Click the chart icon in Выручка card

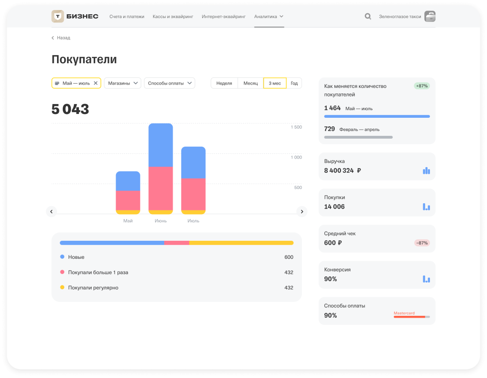click(426, 170)
